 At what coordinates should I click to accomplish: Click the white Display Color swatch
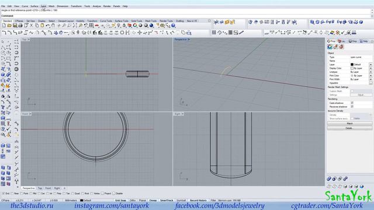(352, 68)
